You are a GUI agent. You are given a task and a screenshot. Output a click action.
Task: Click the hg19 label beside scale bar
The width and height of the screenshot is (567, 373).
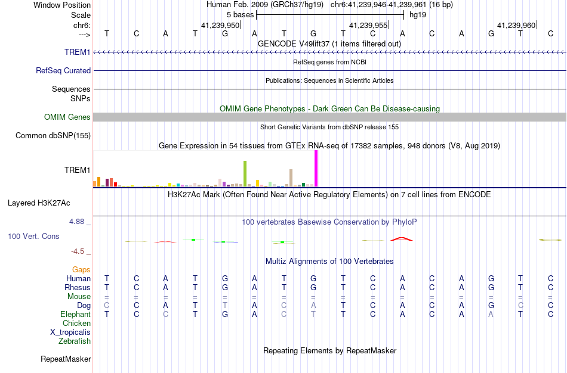coord(418,15)
